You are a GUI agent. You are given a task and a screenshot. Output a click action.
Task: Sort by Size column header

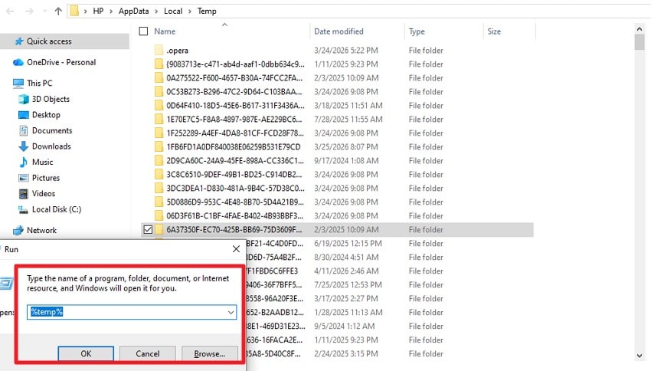pos(494,31)
